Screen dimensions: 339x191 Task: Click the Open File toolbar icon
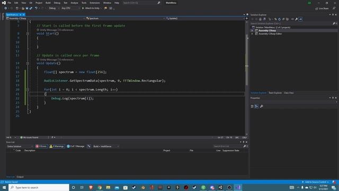click(x=23, y=8)
